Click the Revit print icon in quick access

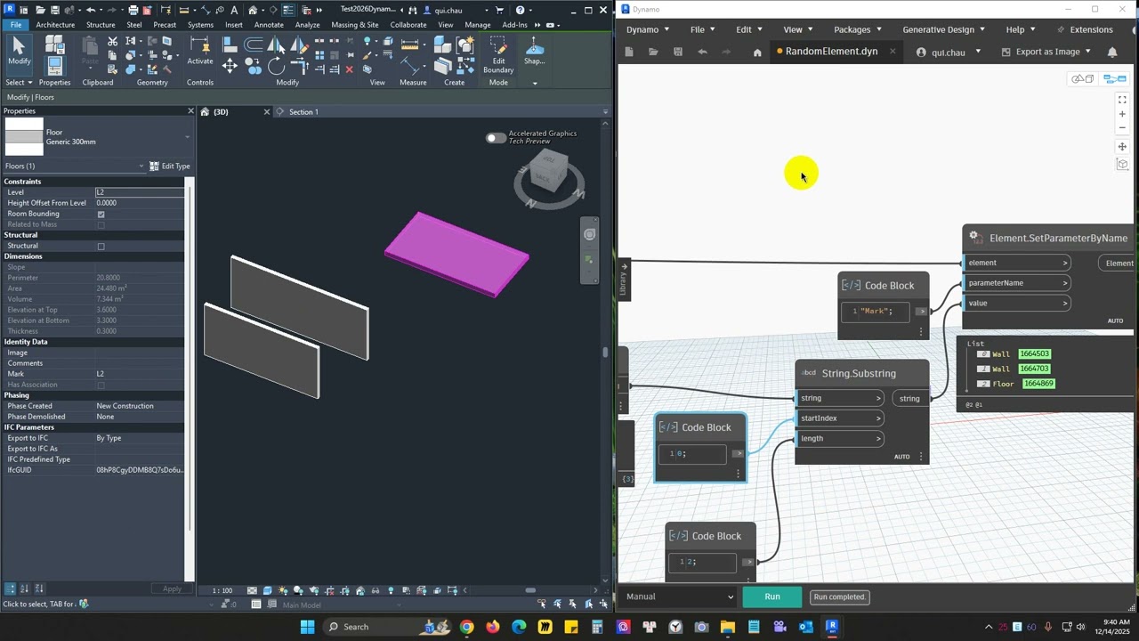[133, 10]
